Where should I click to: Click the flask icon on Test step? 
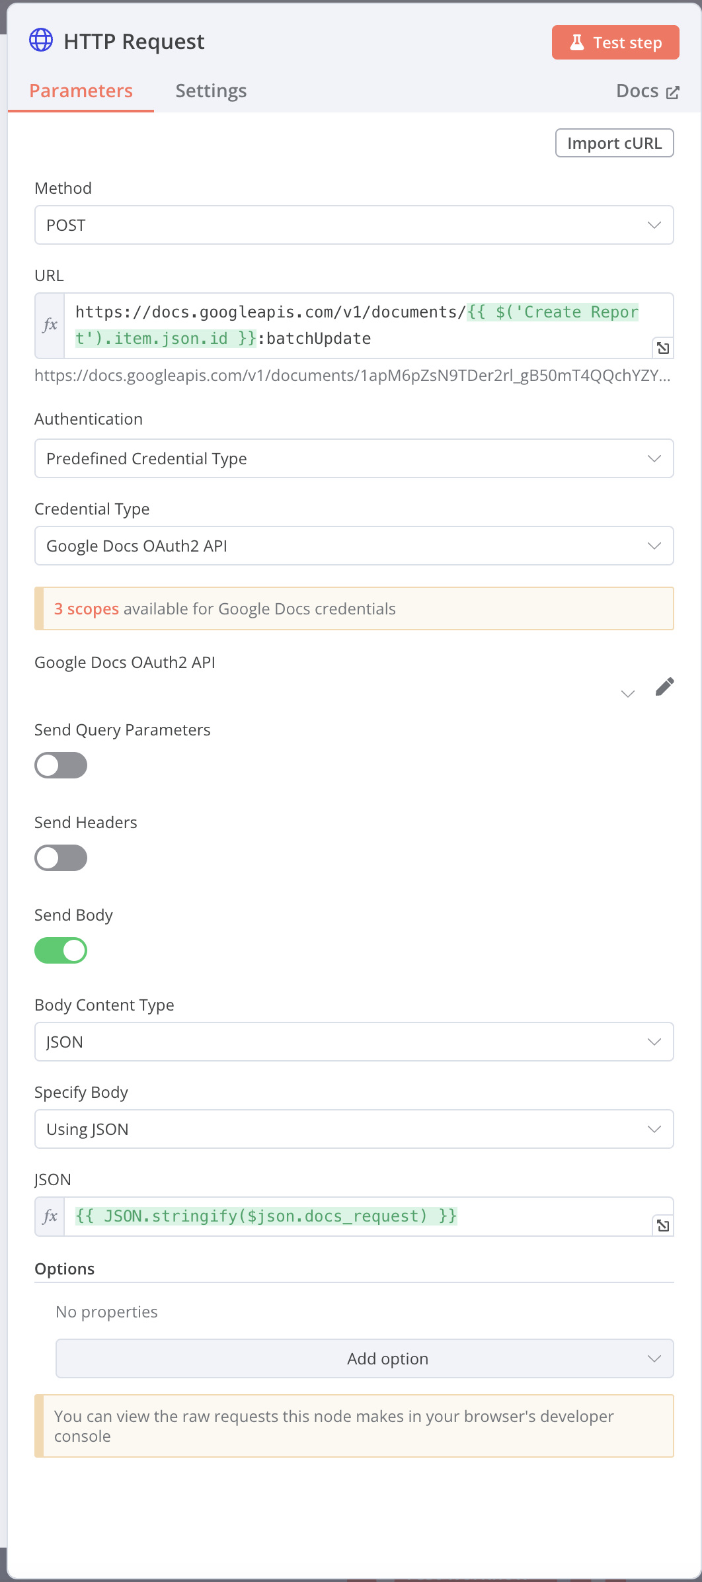(x=577, y=42)
